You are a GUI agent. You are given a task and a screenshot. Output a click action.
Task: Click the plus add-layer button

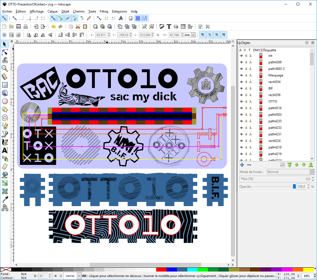pos(242,165)
